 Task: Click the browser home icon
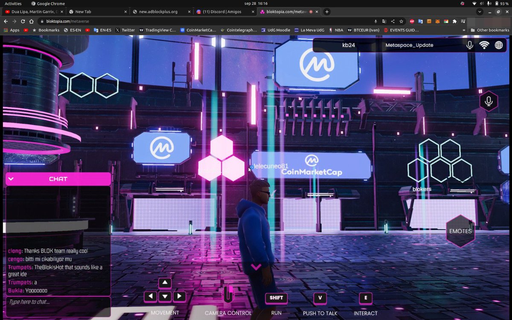32,21
